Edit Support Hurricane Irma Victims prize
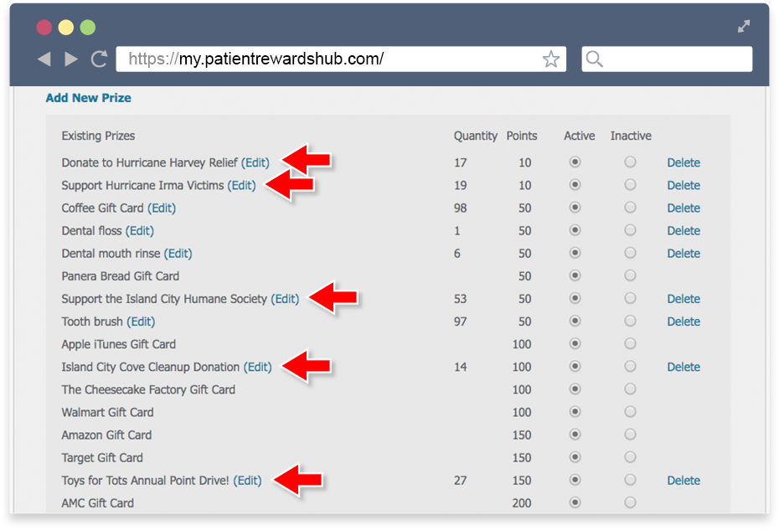The image size is (779, 530). tap(241, 186)
